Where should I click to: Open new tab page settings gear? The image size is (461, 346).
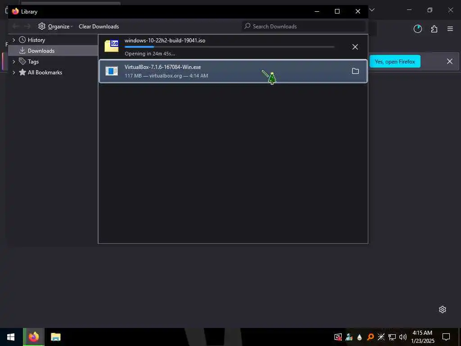point(443,310)
